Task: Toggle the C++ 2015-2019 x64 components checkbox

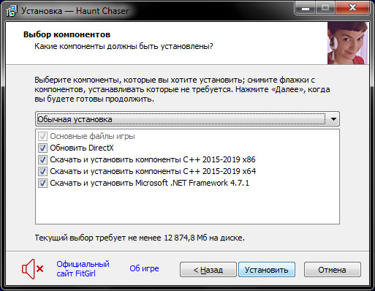Action: [x=42, y=172]
